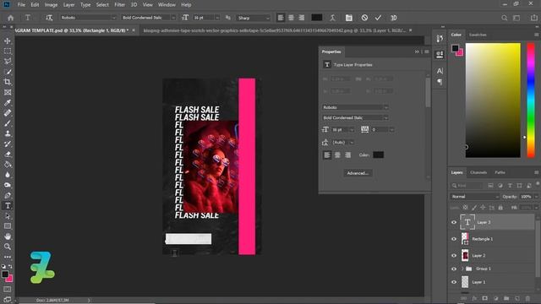The width and height of the screenshot is (541, 304).
Task: Select the Path Selection tool
Action: coord(8,216)
